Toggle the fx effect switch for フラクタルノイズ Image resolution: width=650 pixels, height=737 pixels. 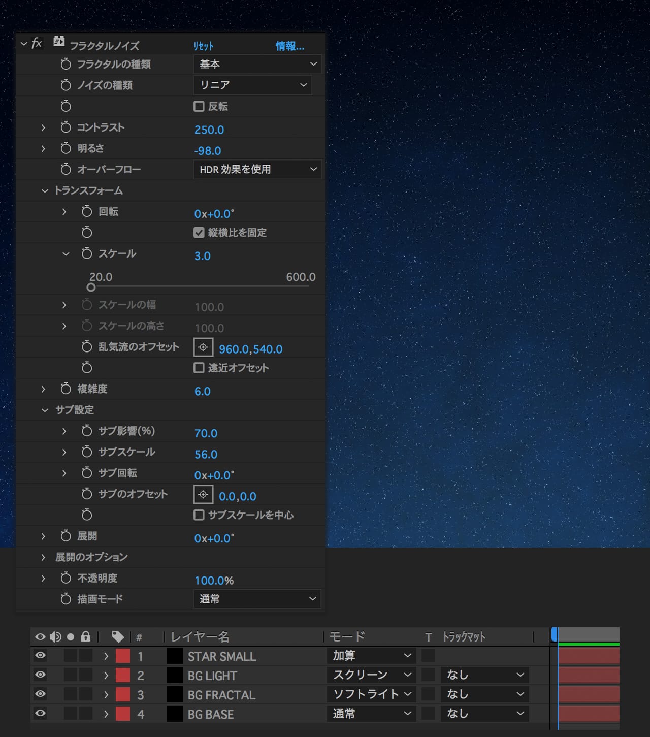(x=37, y=44)
